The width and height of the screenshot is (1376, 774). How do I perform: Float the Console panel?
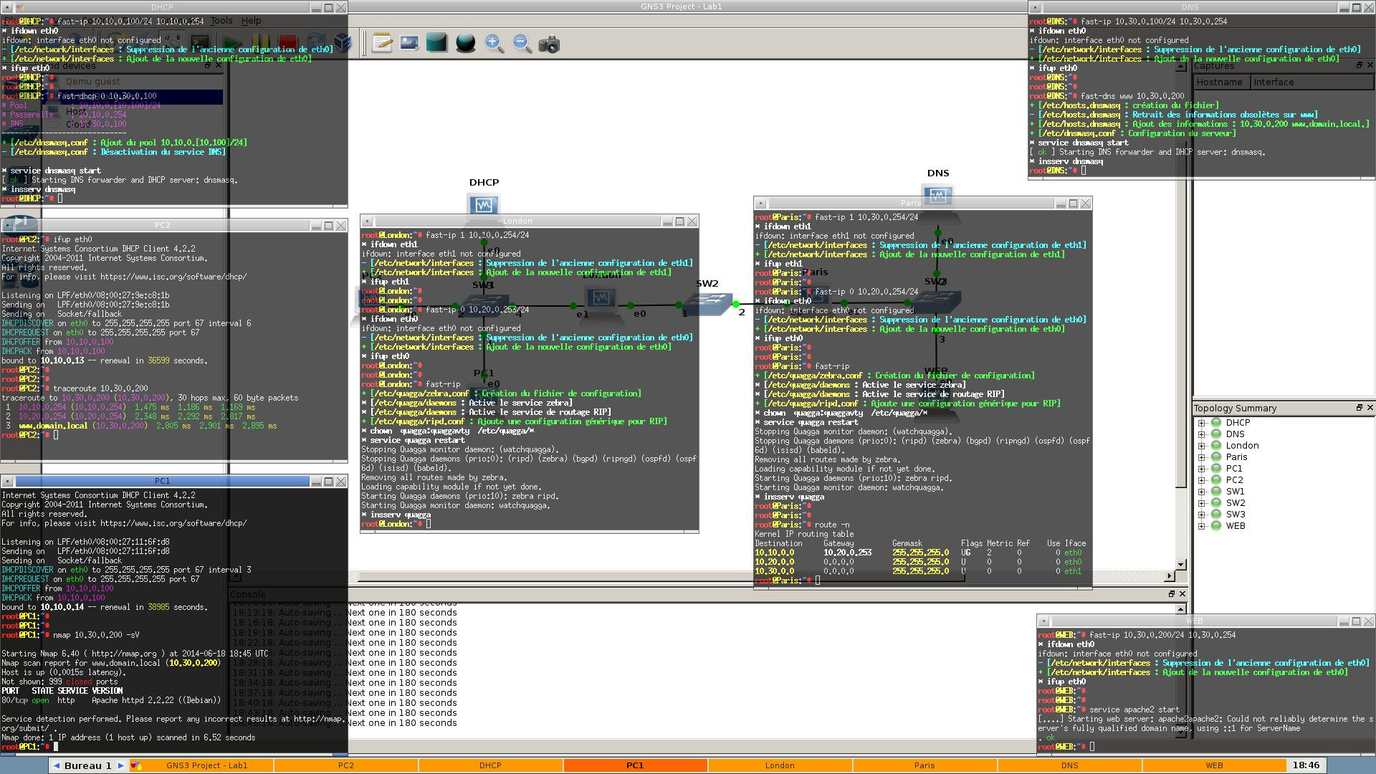point(1172,594)
